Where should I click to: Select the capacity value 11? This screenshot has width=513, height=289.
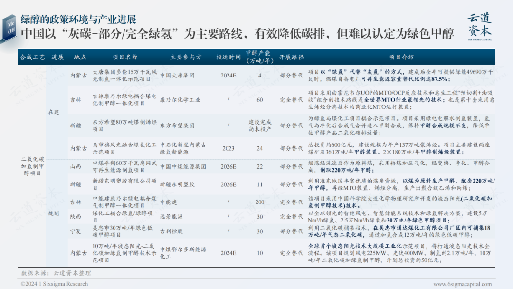pos(260,184)
